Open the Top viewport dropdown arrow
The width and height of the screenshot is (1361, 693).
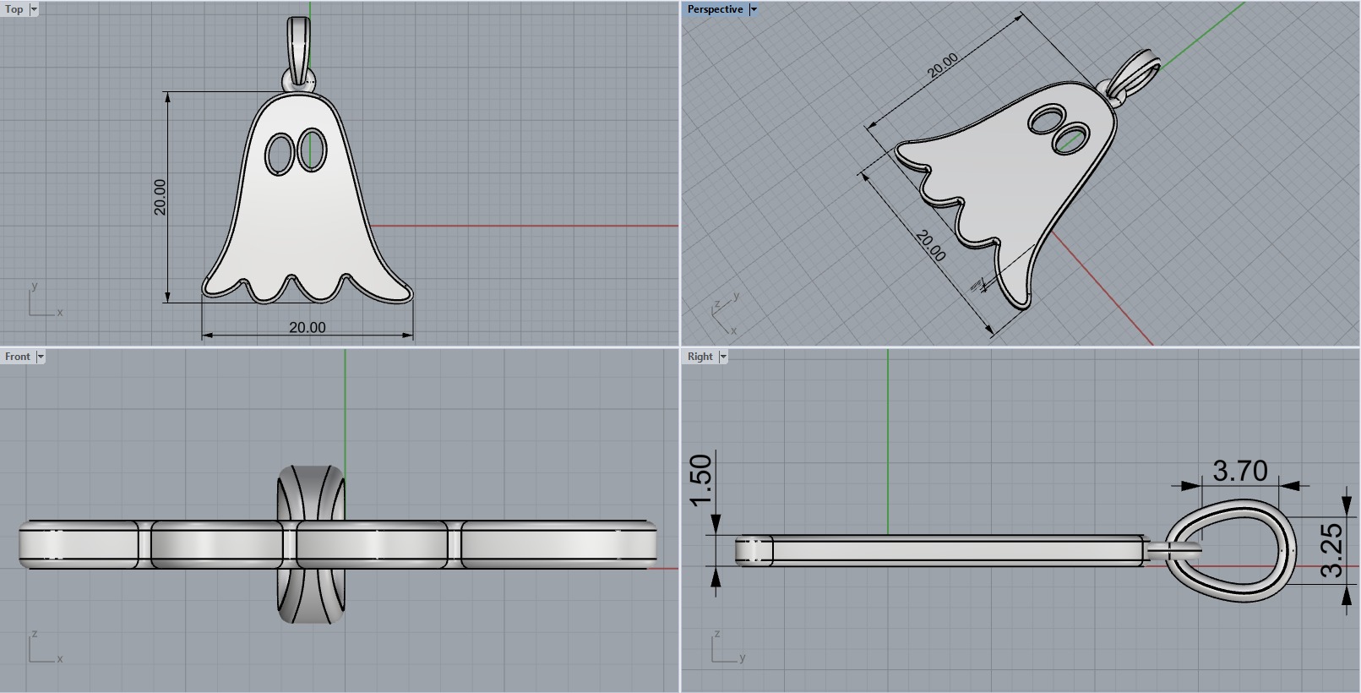[34, 9]
